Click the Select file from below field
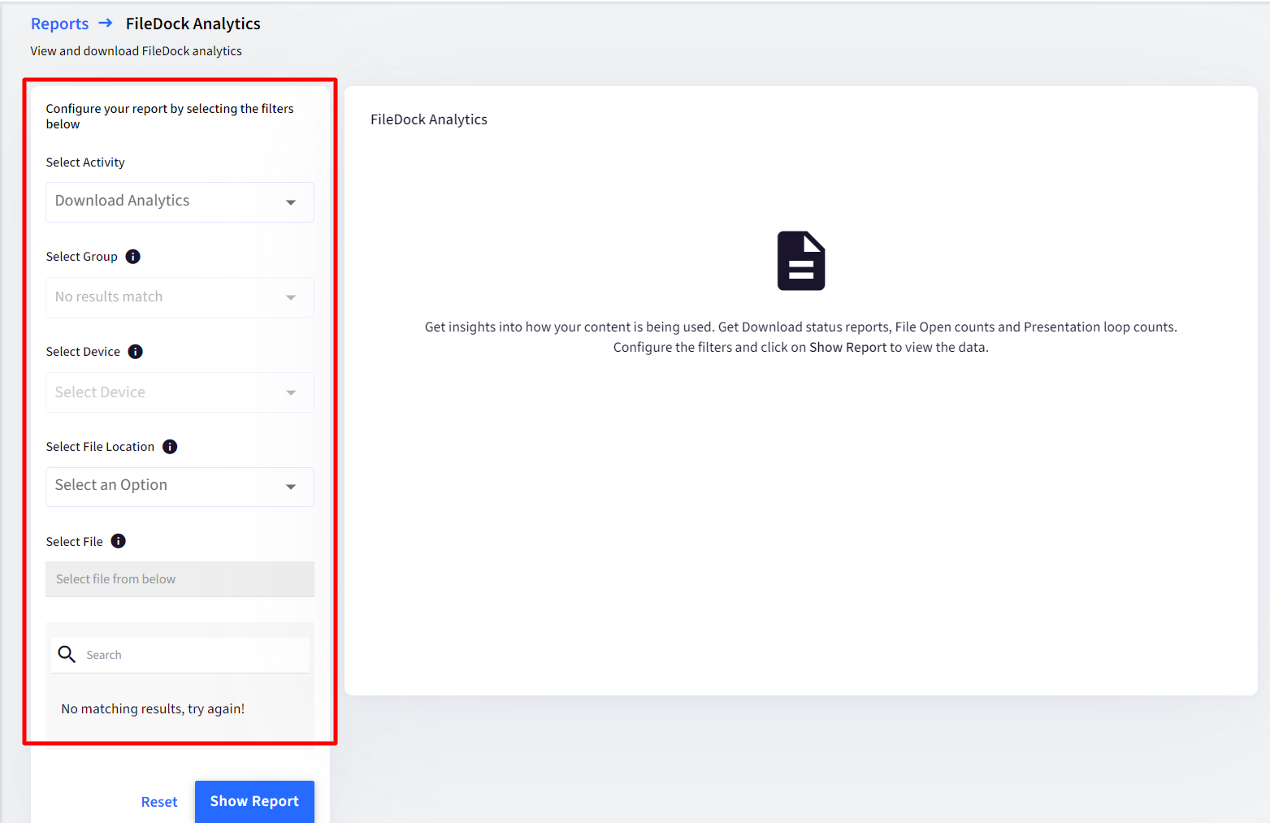The height and width of the screenshot is (823, 1270). tap(180, 579)
